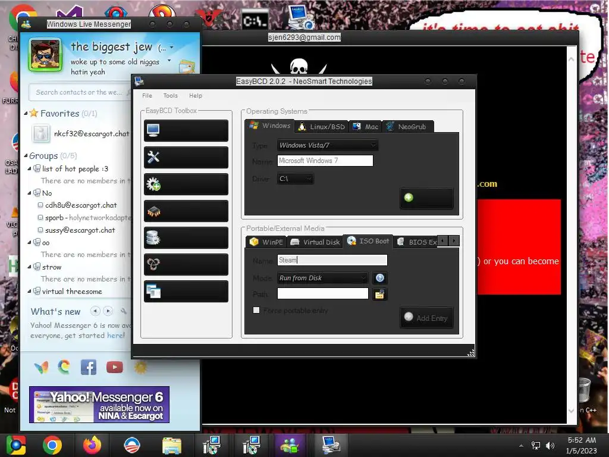The image size is (609, 457).
Task: Open View Settings monitor button in EasyBCD Toolbox
Action: click(186, 130)
